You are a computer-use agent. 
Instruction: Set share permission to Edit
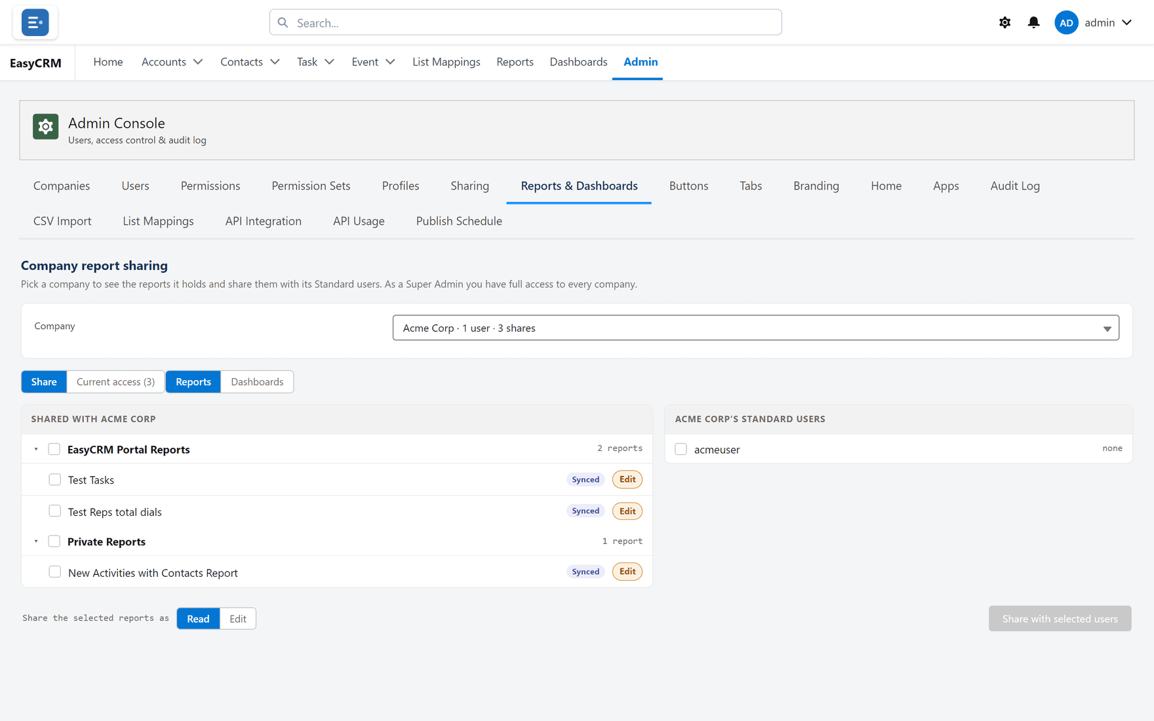[238, 619]
